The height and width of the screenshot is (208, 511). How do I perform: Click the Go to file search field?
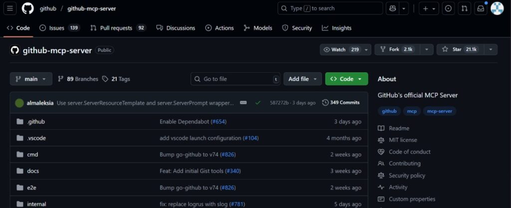[236, 79]
